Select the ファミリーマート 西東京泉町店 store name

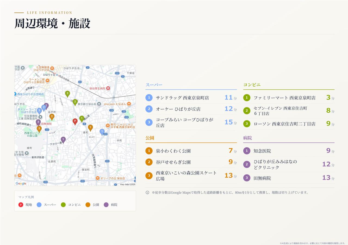(x=285, y=98)
